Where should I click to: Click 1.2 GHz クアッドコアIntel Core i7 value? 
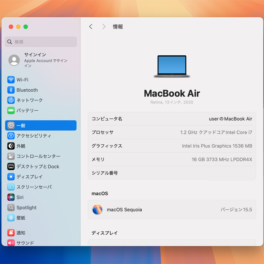[x=216, y=132]
